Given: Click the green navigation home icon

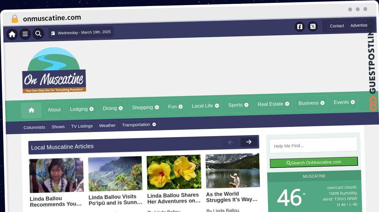Looking at the screenshot, I should pos(31,110).
